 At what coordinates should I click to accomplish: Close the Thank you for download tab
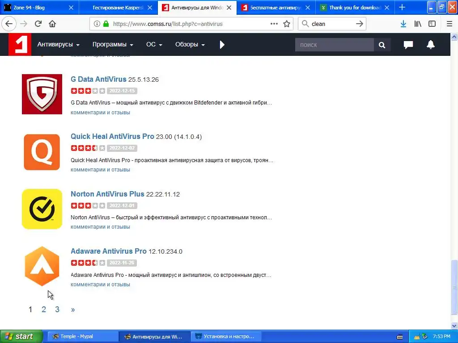387,8
